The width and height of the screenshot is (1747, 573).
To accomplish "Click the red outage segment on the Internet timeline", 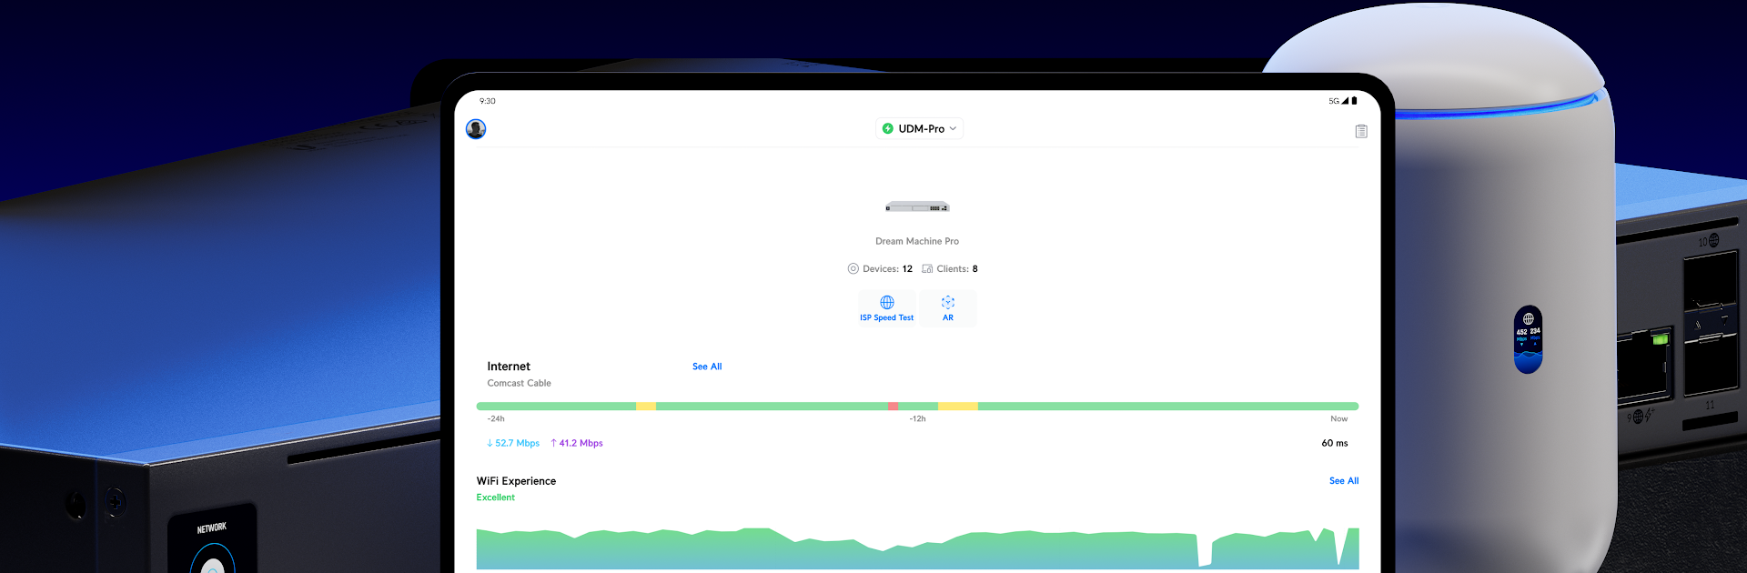I will [x=894, y=407].
